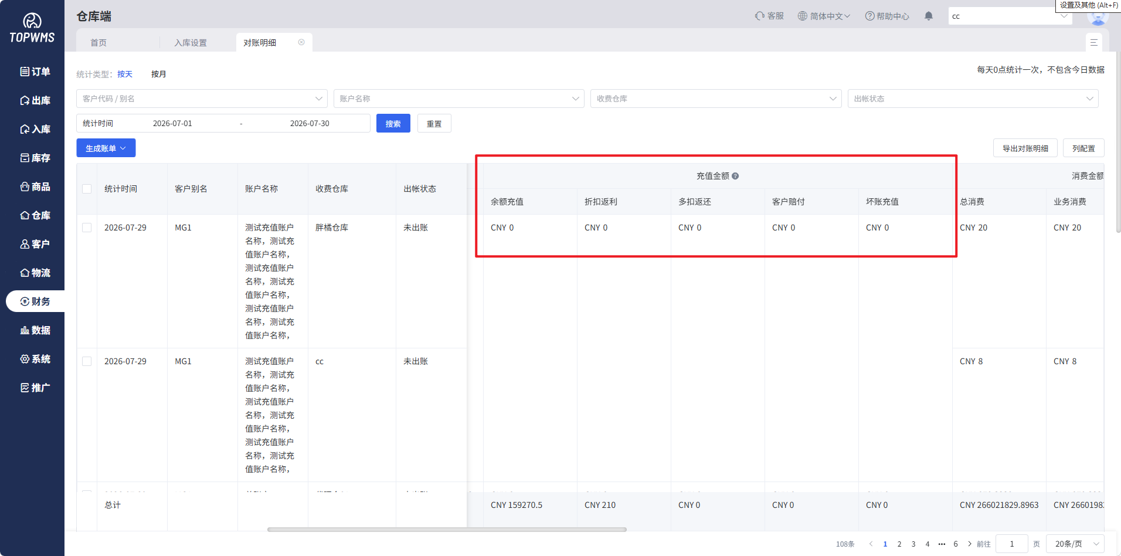Screen dimensions: 1121x556
Task: Click pagination ellipsis for more pages
Action: click(942, 544)
